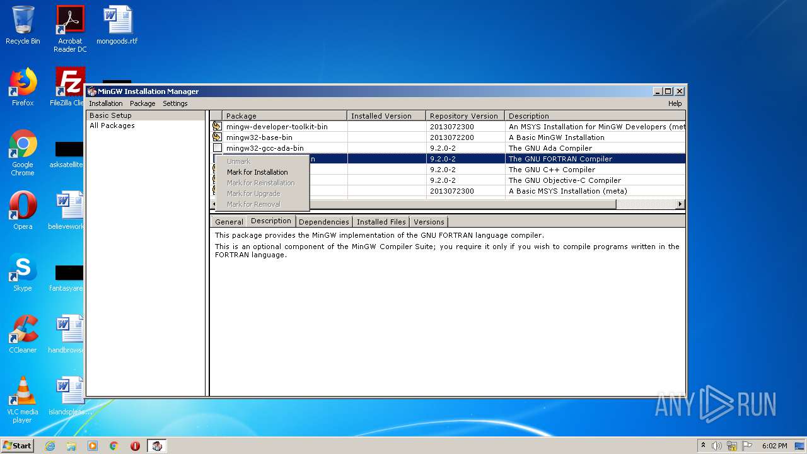Sort by the Installed Version column header

386,116
